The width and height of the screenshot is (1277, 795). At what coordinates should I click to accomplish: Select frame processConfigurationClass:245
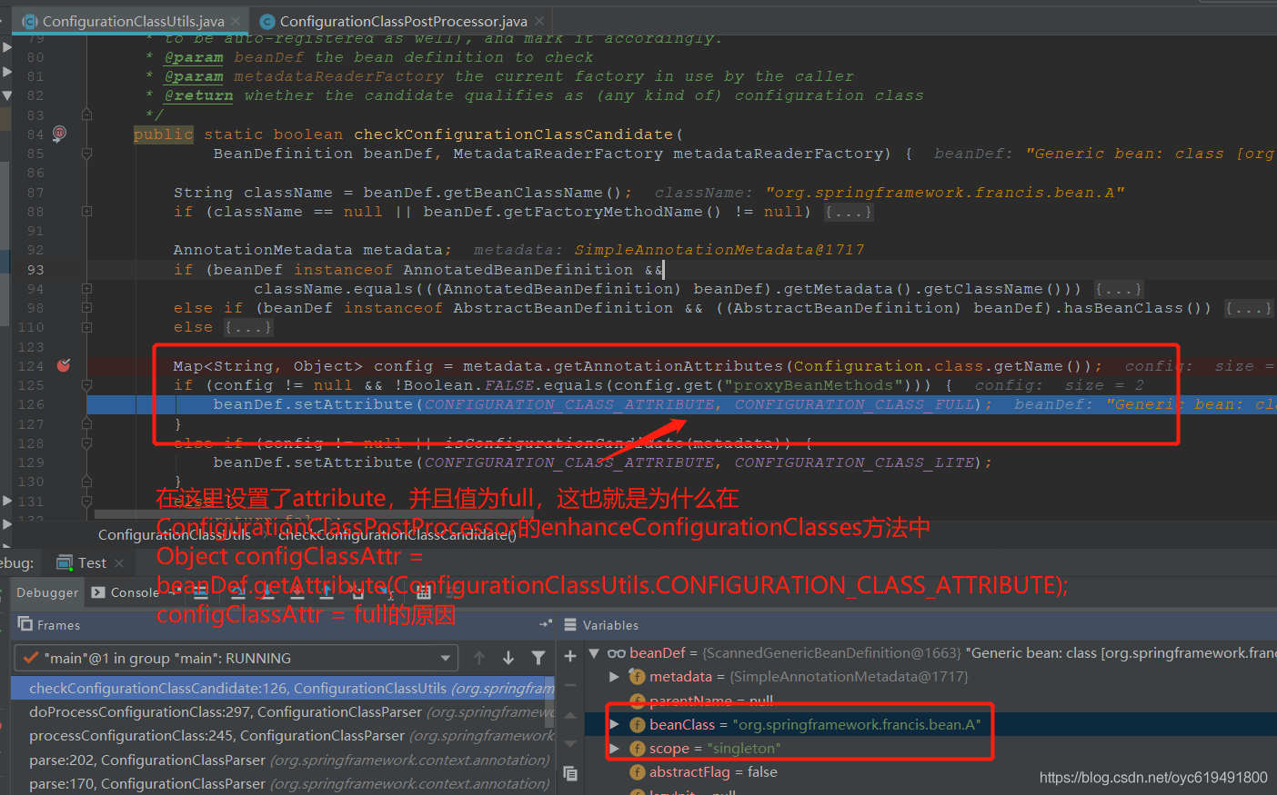point(283,735)
